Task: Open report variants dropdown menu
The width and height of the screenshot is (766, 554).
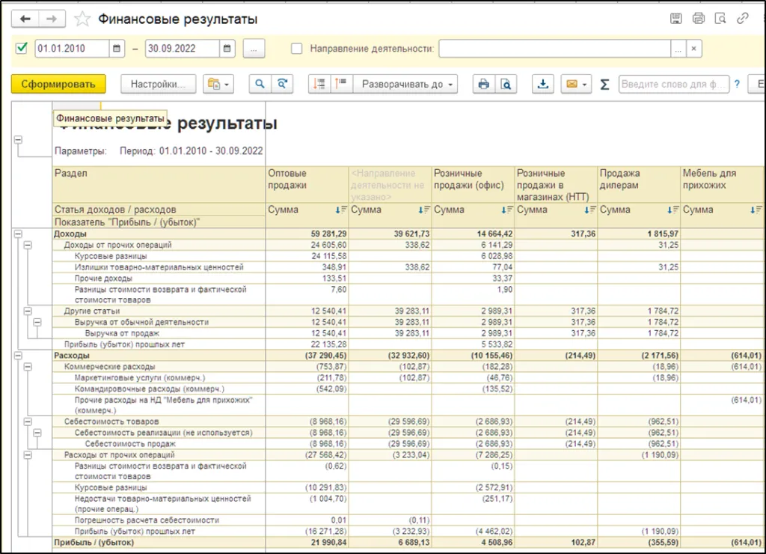Action: pyautogui.click(x=218, y=84)
